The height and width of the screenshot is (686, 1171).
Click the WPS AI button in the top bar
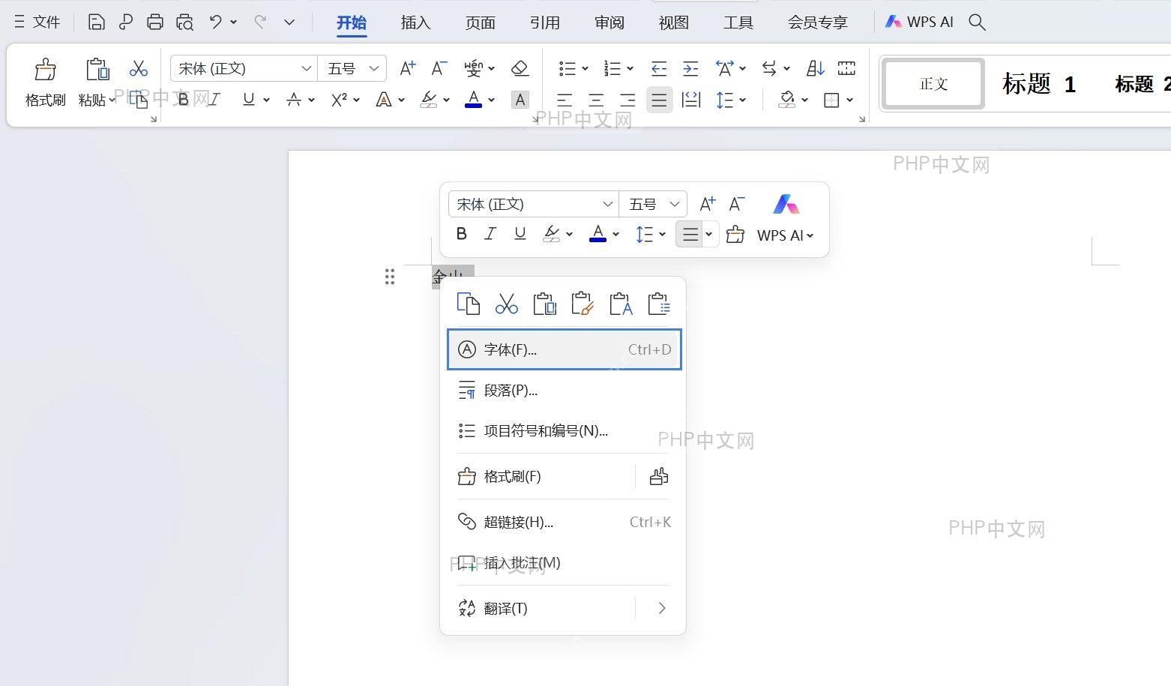click(919, 22)
